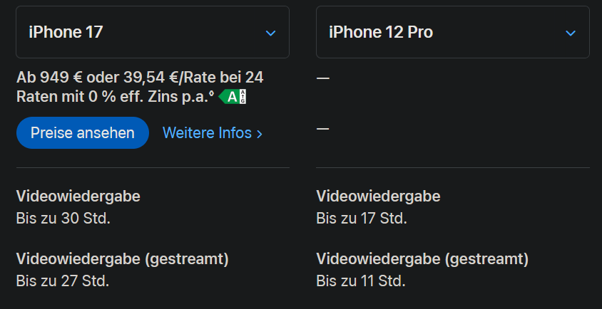Click the Bis zu 27 Std. value
Screen dimensions: 602x309
[63, 281]
